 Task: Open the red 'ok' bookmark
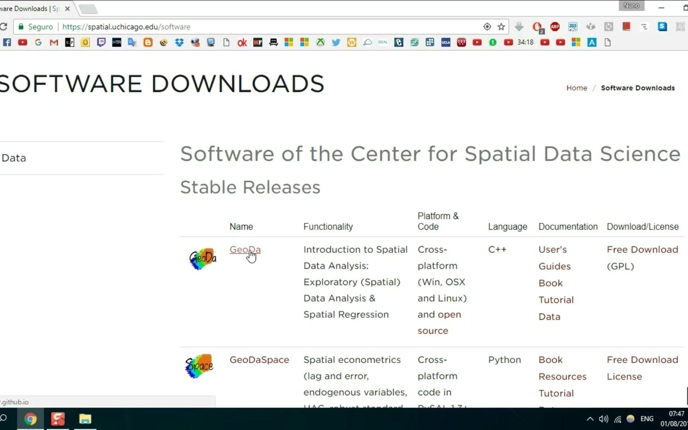(x=242, y=42)
